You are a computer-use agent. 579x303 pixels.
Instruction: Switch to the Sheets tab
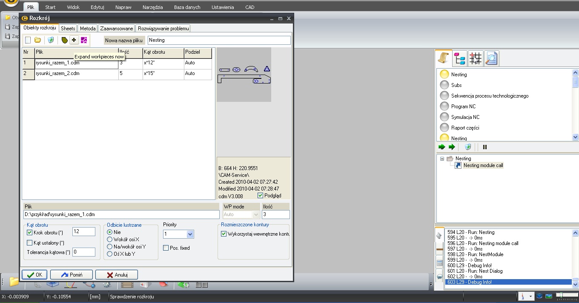click(x=68, y=29)
